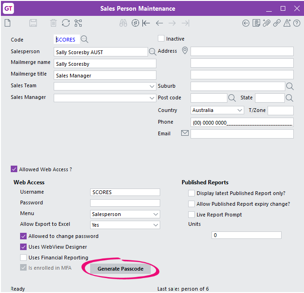Untick Allowed Web Access checkbox

click(14, 169)
